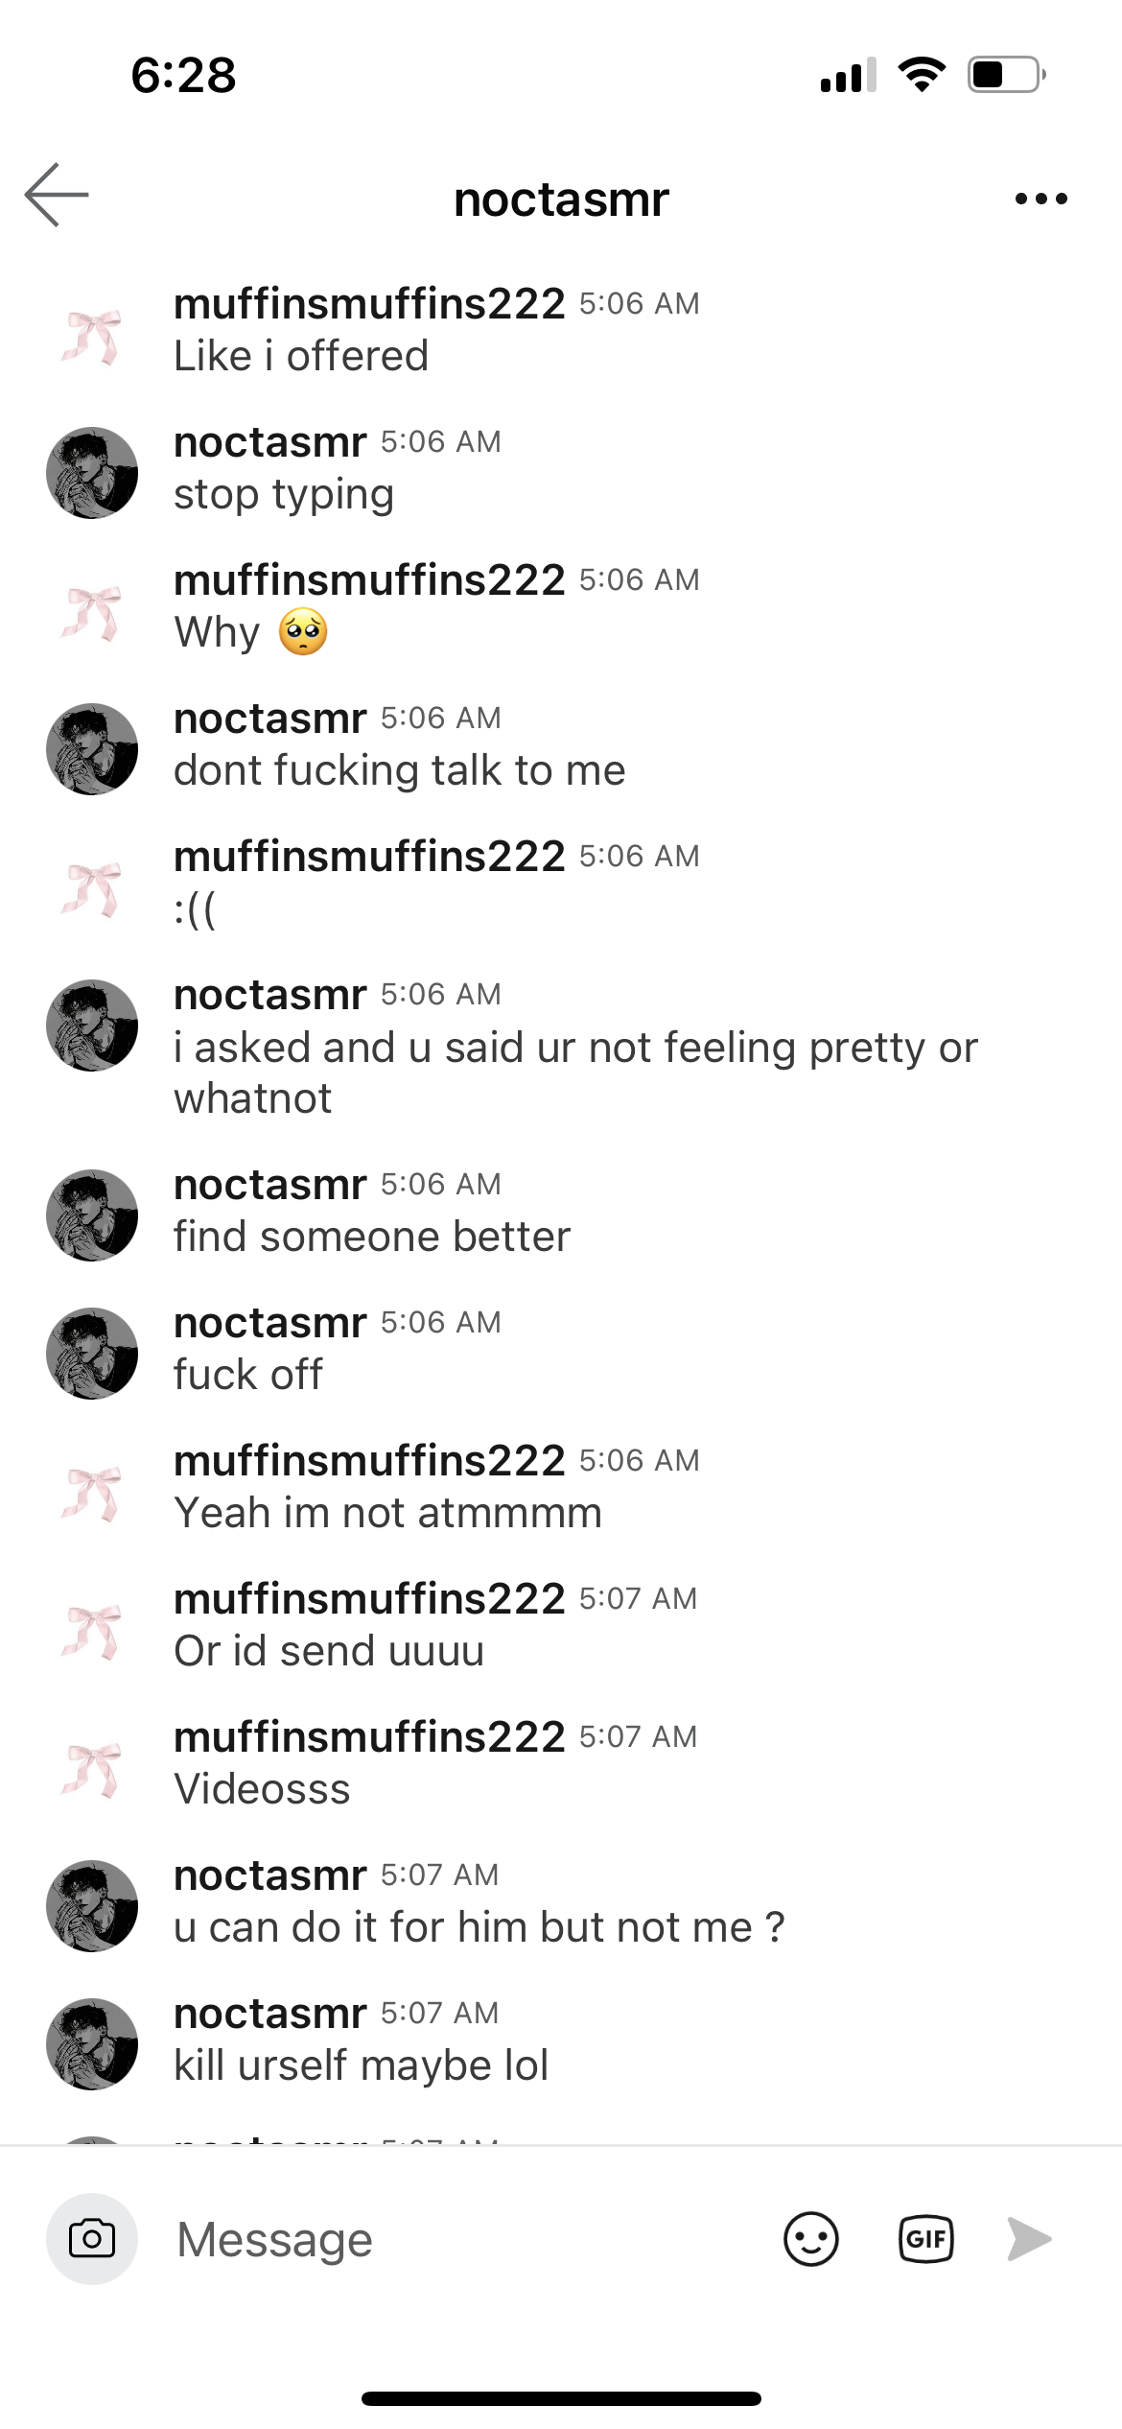The height and width of the screenshot is (2429, 1122).
Task: Open the camera attachment icon
Action: (92, 2240)
